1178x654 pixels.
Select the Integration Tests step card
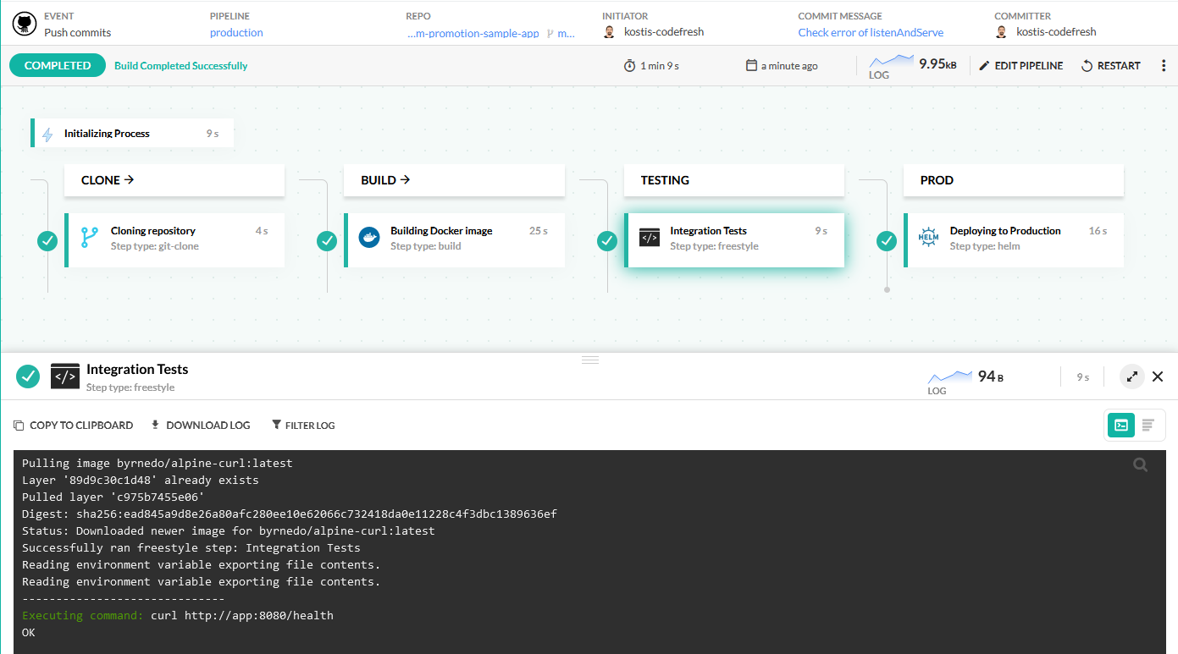pyautogui.click(x=734, y=239)
